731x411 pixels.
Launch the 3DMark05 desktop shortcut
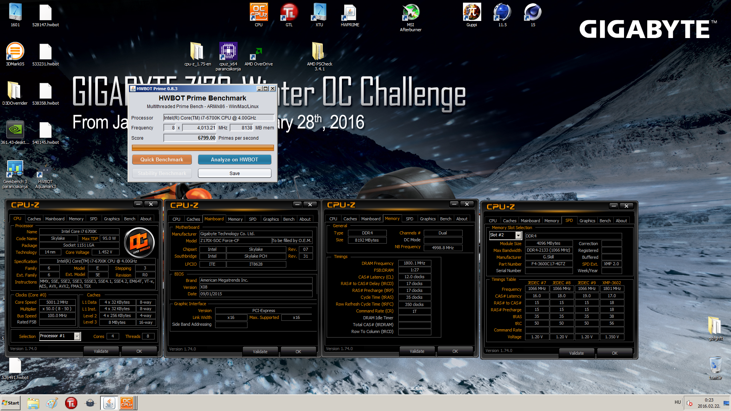[x=15, y=54]
